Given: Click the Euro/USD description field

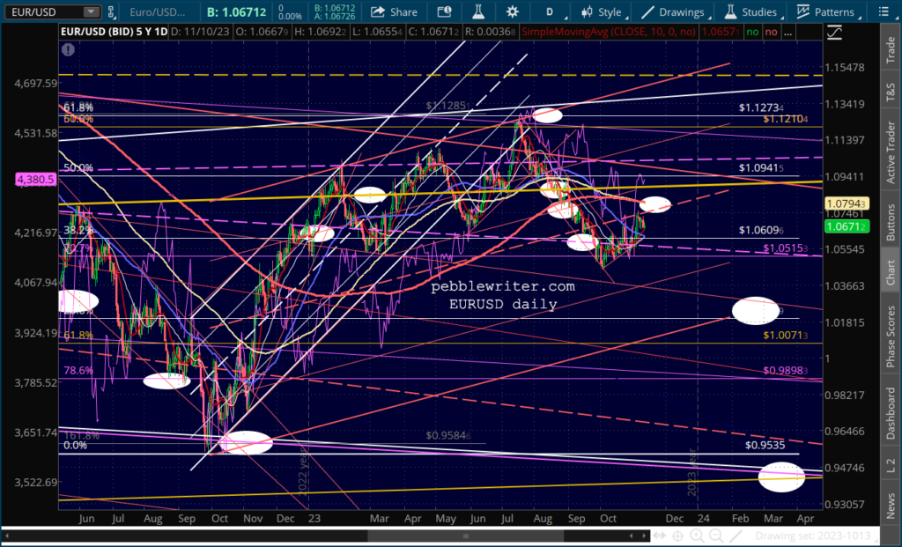Looking at the screenshot, I should (158, 11).
